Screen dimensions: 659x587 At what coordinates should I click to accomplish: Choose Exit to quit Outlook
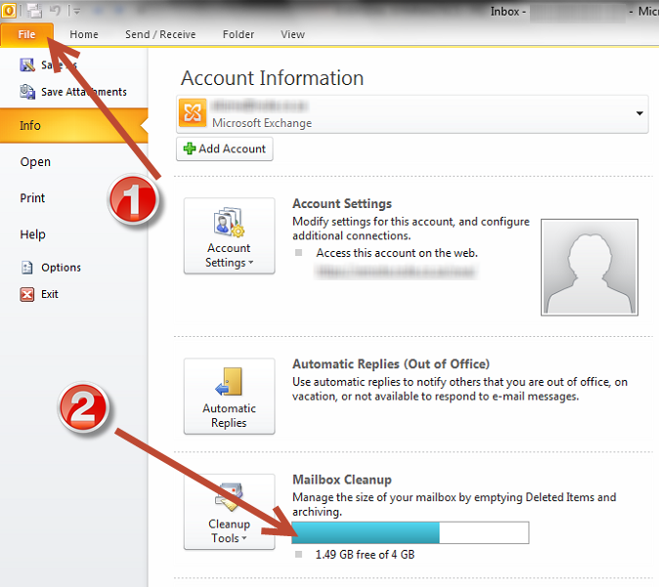click(x=50, y=294)
